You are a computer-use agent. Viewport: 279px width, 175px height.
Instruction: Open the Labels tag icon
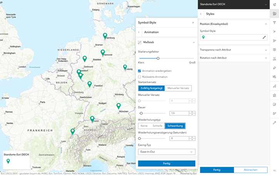(274, 68)
